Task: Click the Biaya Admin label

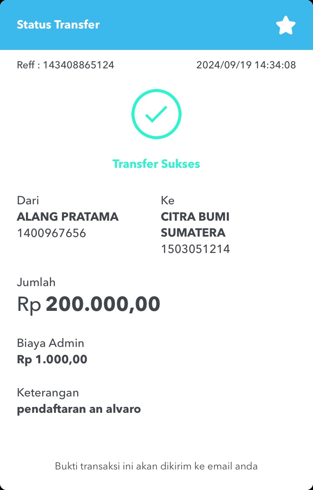Action: pos(51,343)
